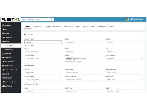The image size is (147, 110).
Task: Click the Masters grid icon
Action: click(3, 33)
